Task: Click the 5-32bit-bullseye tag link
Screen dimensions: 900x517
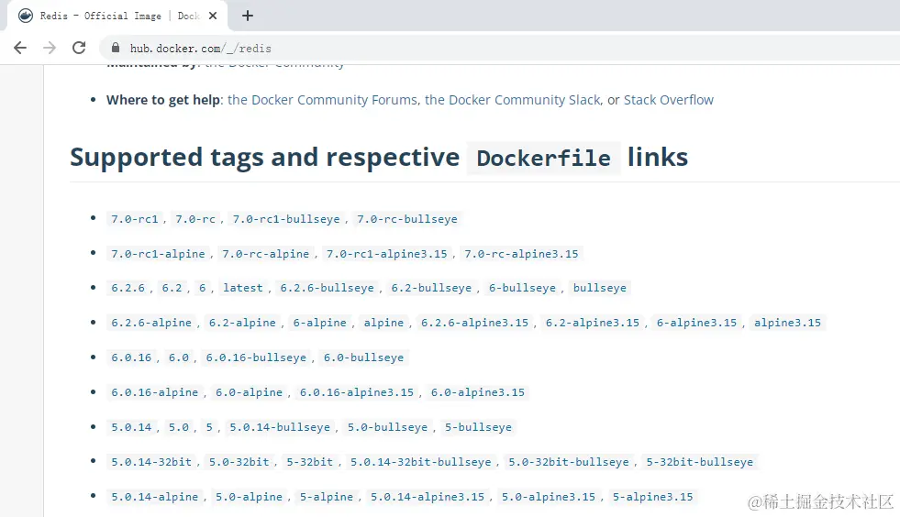Action: (700, 462)
